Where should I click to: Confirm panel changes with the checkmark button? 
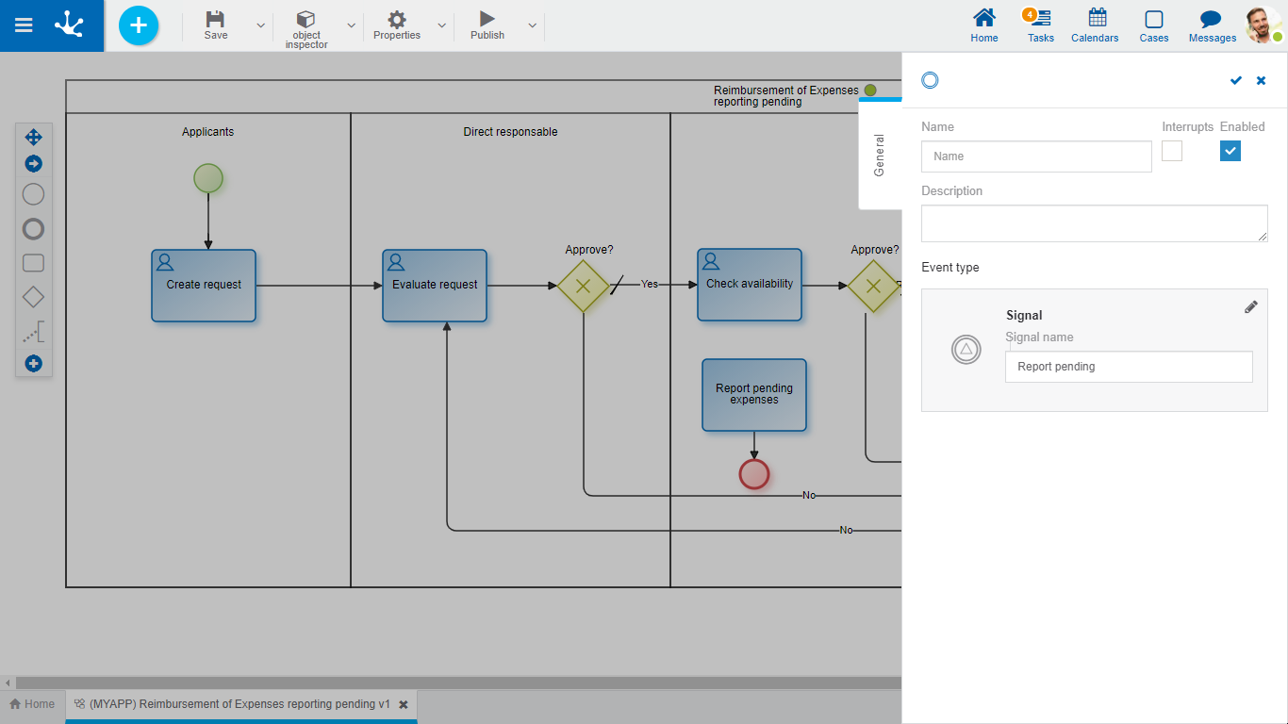click(1235, 81)
